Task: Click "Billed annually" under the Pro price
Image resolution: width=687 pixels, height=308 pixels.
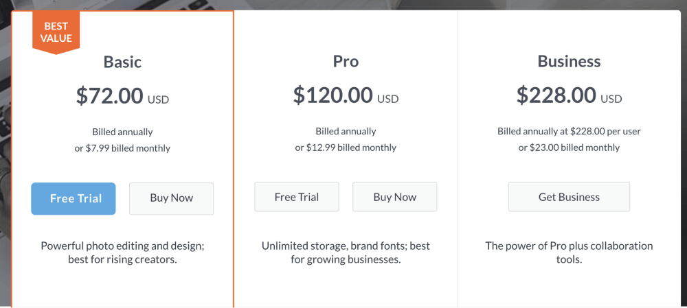Action: pos(346,131)
